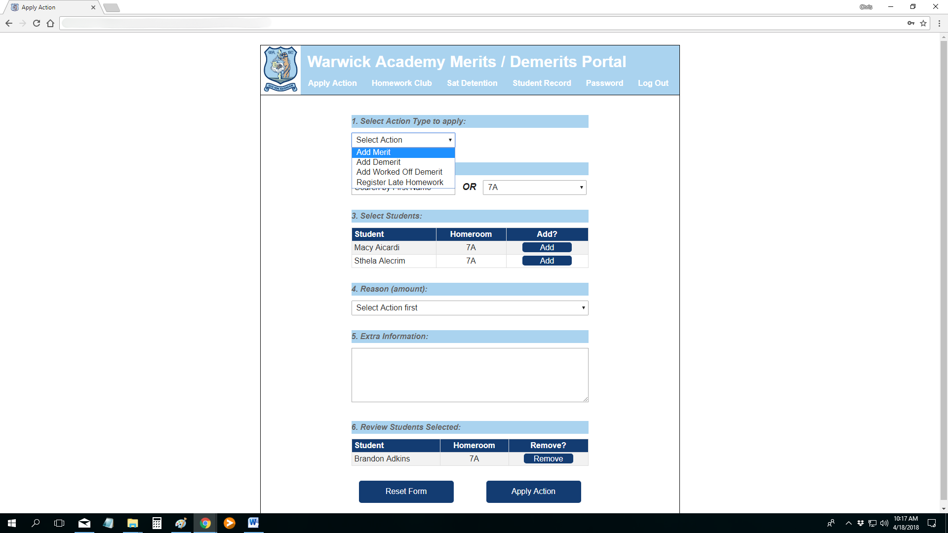Add Sthela Alecrim to selection
The width and height of the screenshot is (948, 533).
(547, 261)
